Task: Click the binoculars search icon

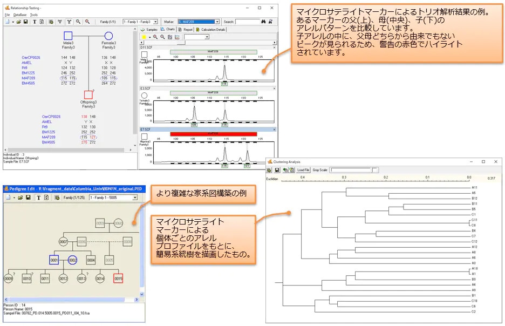Action: tap(264, 22)
